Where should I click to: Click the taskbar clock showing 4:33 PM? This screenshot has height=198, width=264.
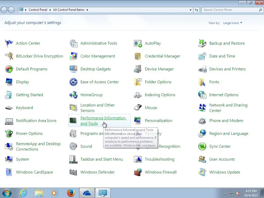point(251,193)
